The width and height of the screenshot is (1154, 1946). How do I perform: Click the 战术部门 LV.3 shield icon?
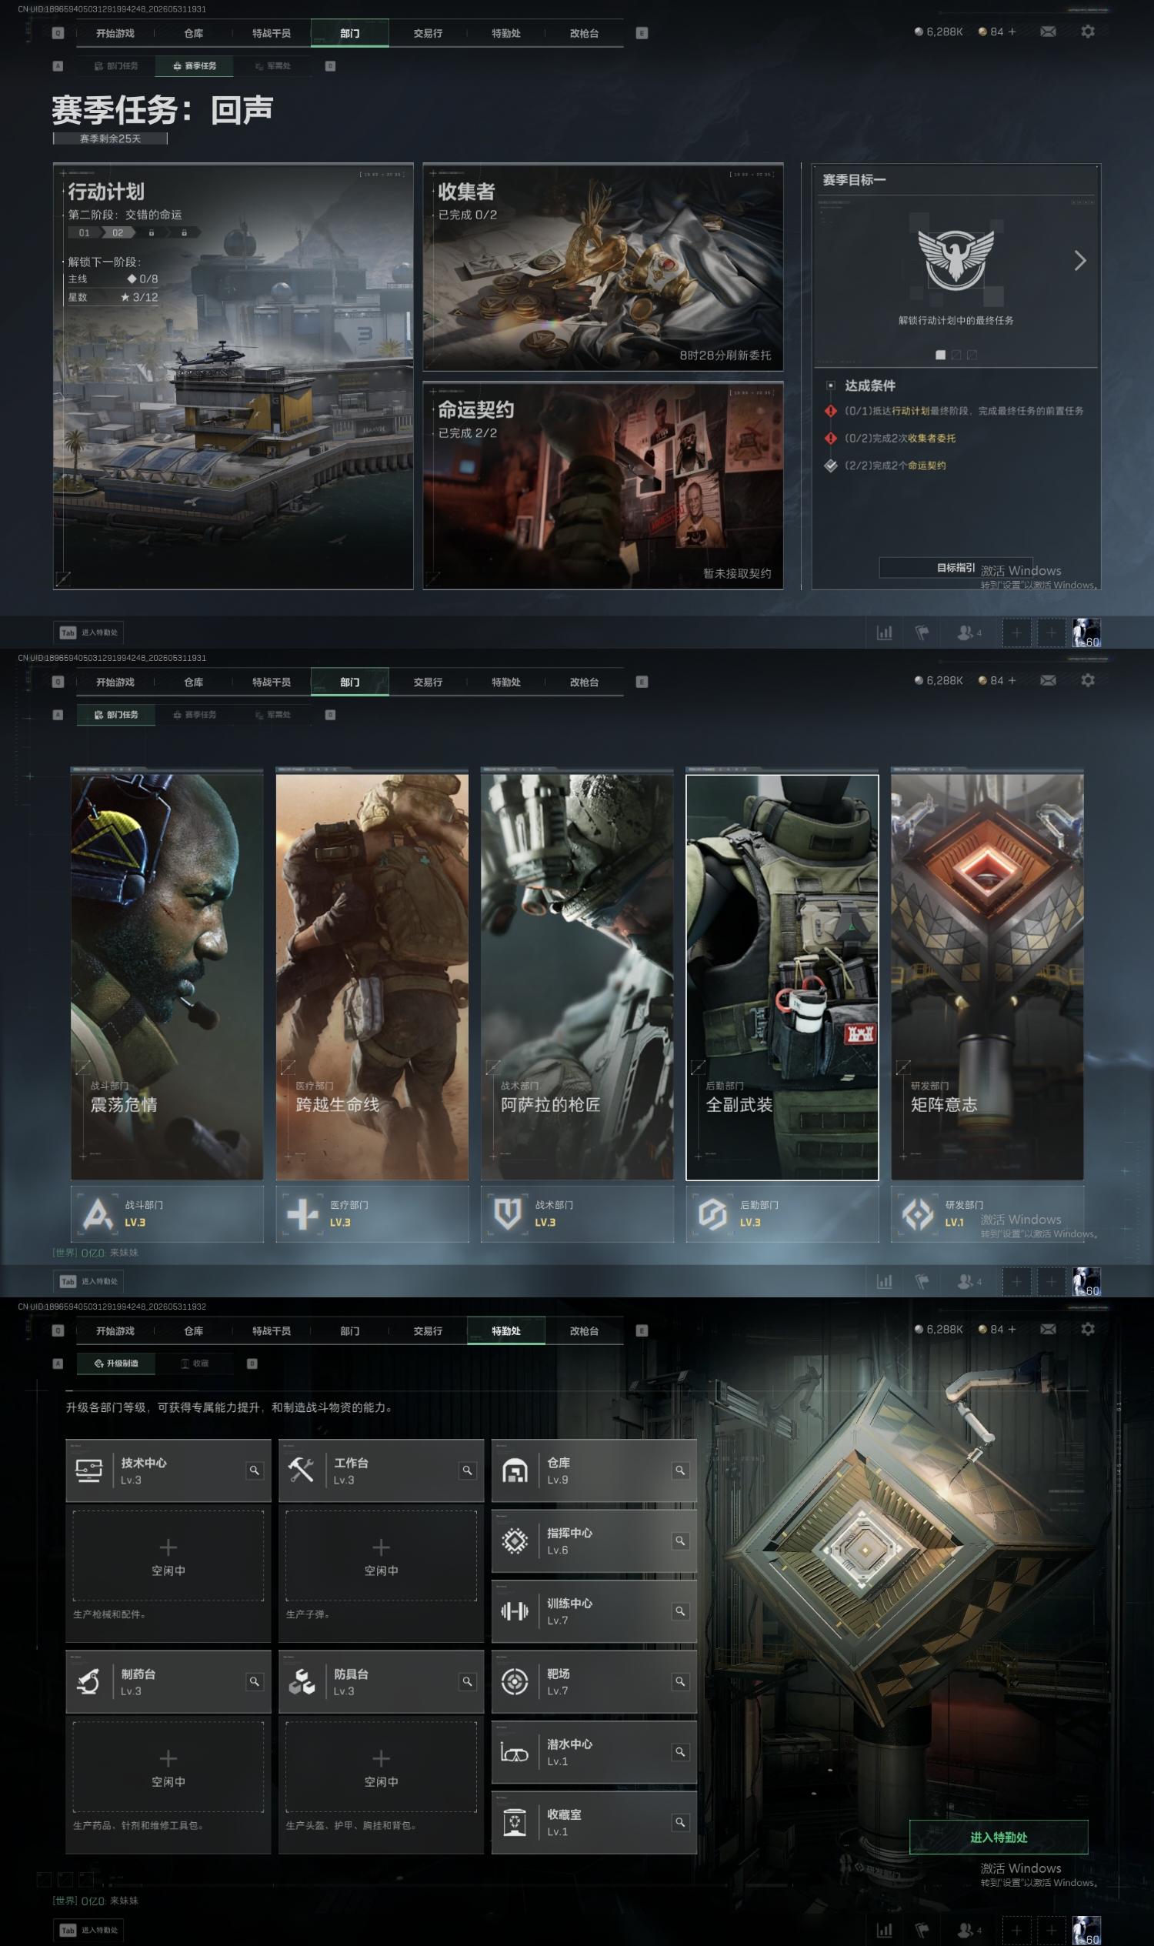[x=508, y=1213]
